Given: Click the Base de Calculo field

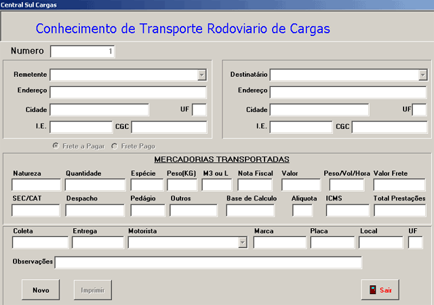Looking at the screenshot, I should coord(250,211).
